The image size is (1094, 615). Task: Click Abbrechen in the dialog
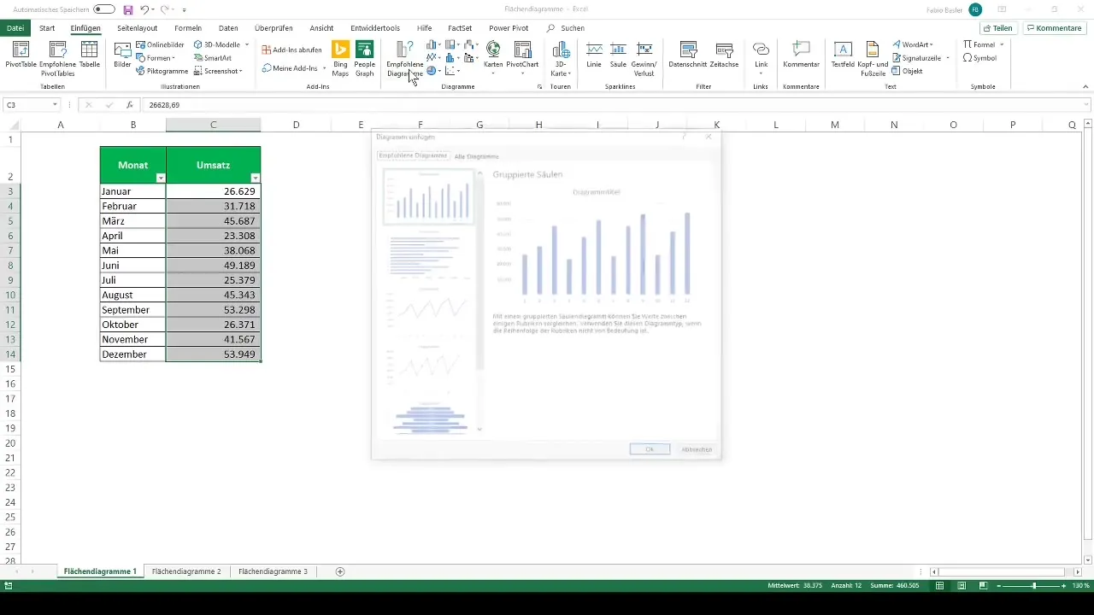tap(697, 449)
